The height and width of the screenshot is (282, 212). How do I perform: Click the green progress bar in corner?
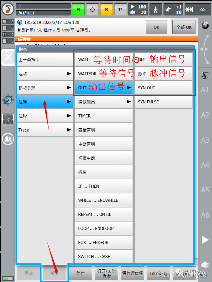click(x=8, y=278)
